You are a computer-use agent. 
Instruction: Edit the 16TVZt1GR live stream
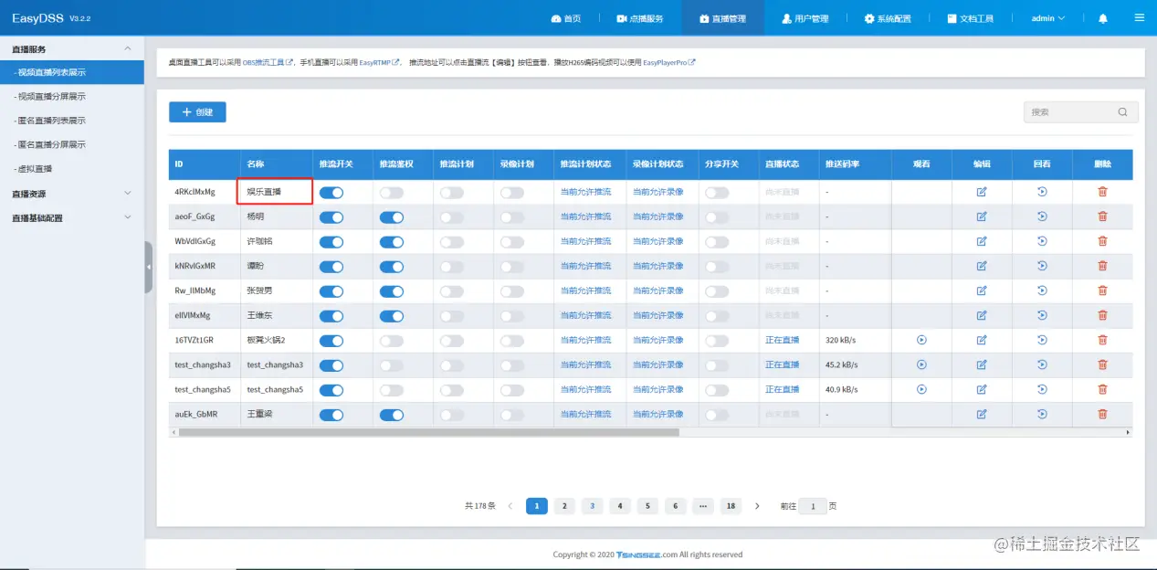coord(982,340)
